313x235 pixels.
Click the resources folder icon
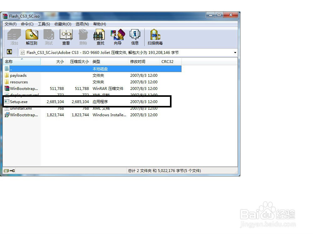pyautogui.click(x=7, y=82)
